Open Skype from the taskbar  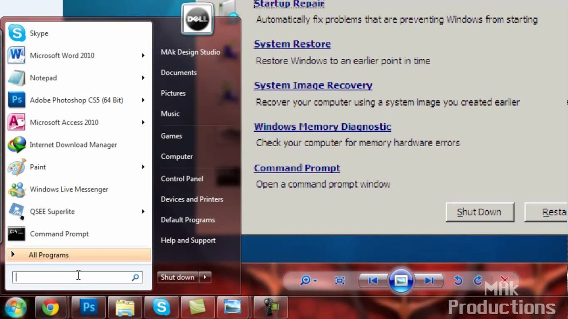[161, 307]
